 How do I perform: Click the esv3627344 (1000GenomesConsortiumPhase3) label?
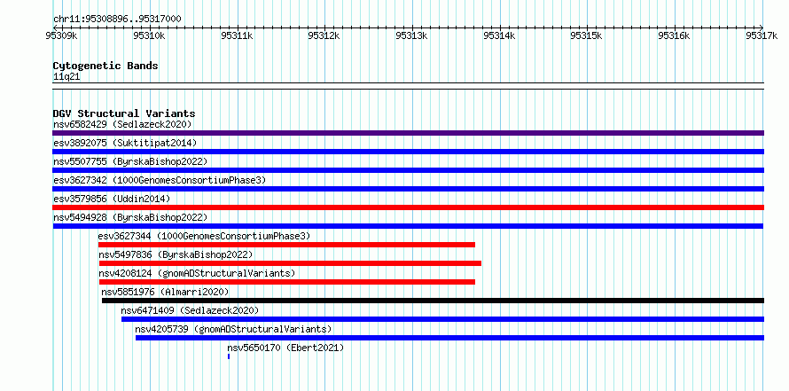pyautogui.click(x=204, y=236)
